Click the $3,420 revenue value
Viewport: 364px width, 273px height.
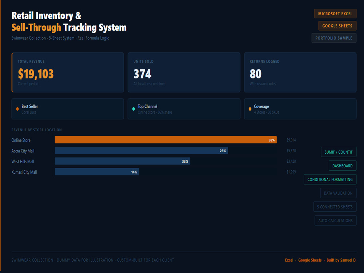point(291,161)
